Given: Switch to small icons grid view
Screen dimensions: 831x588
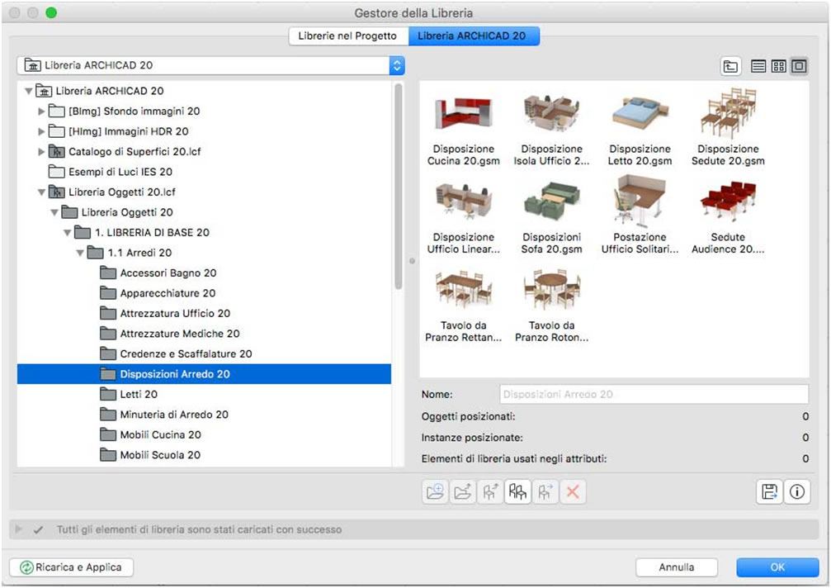Looking at the screenshot, I should point(778,66).
